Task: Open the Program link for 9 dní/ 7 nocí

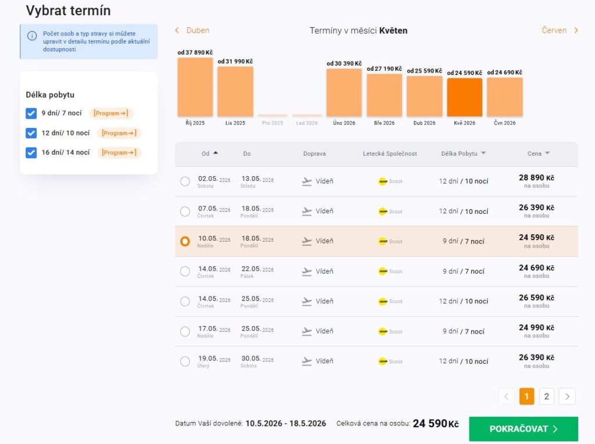Action: [111, 113]
